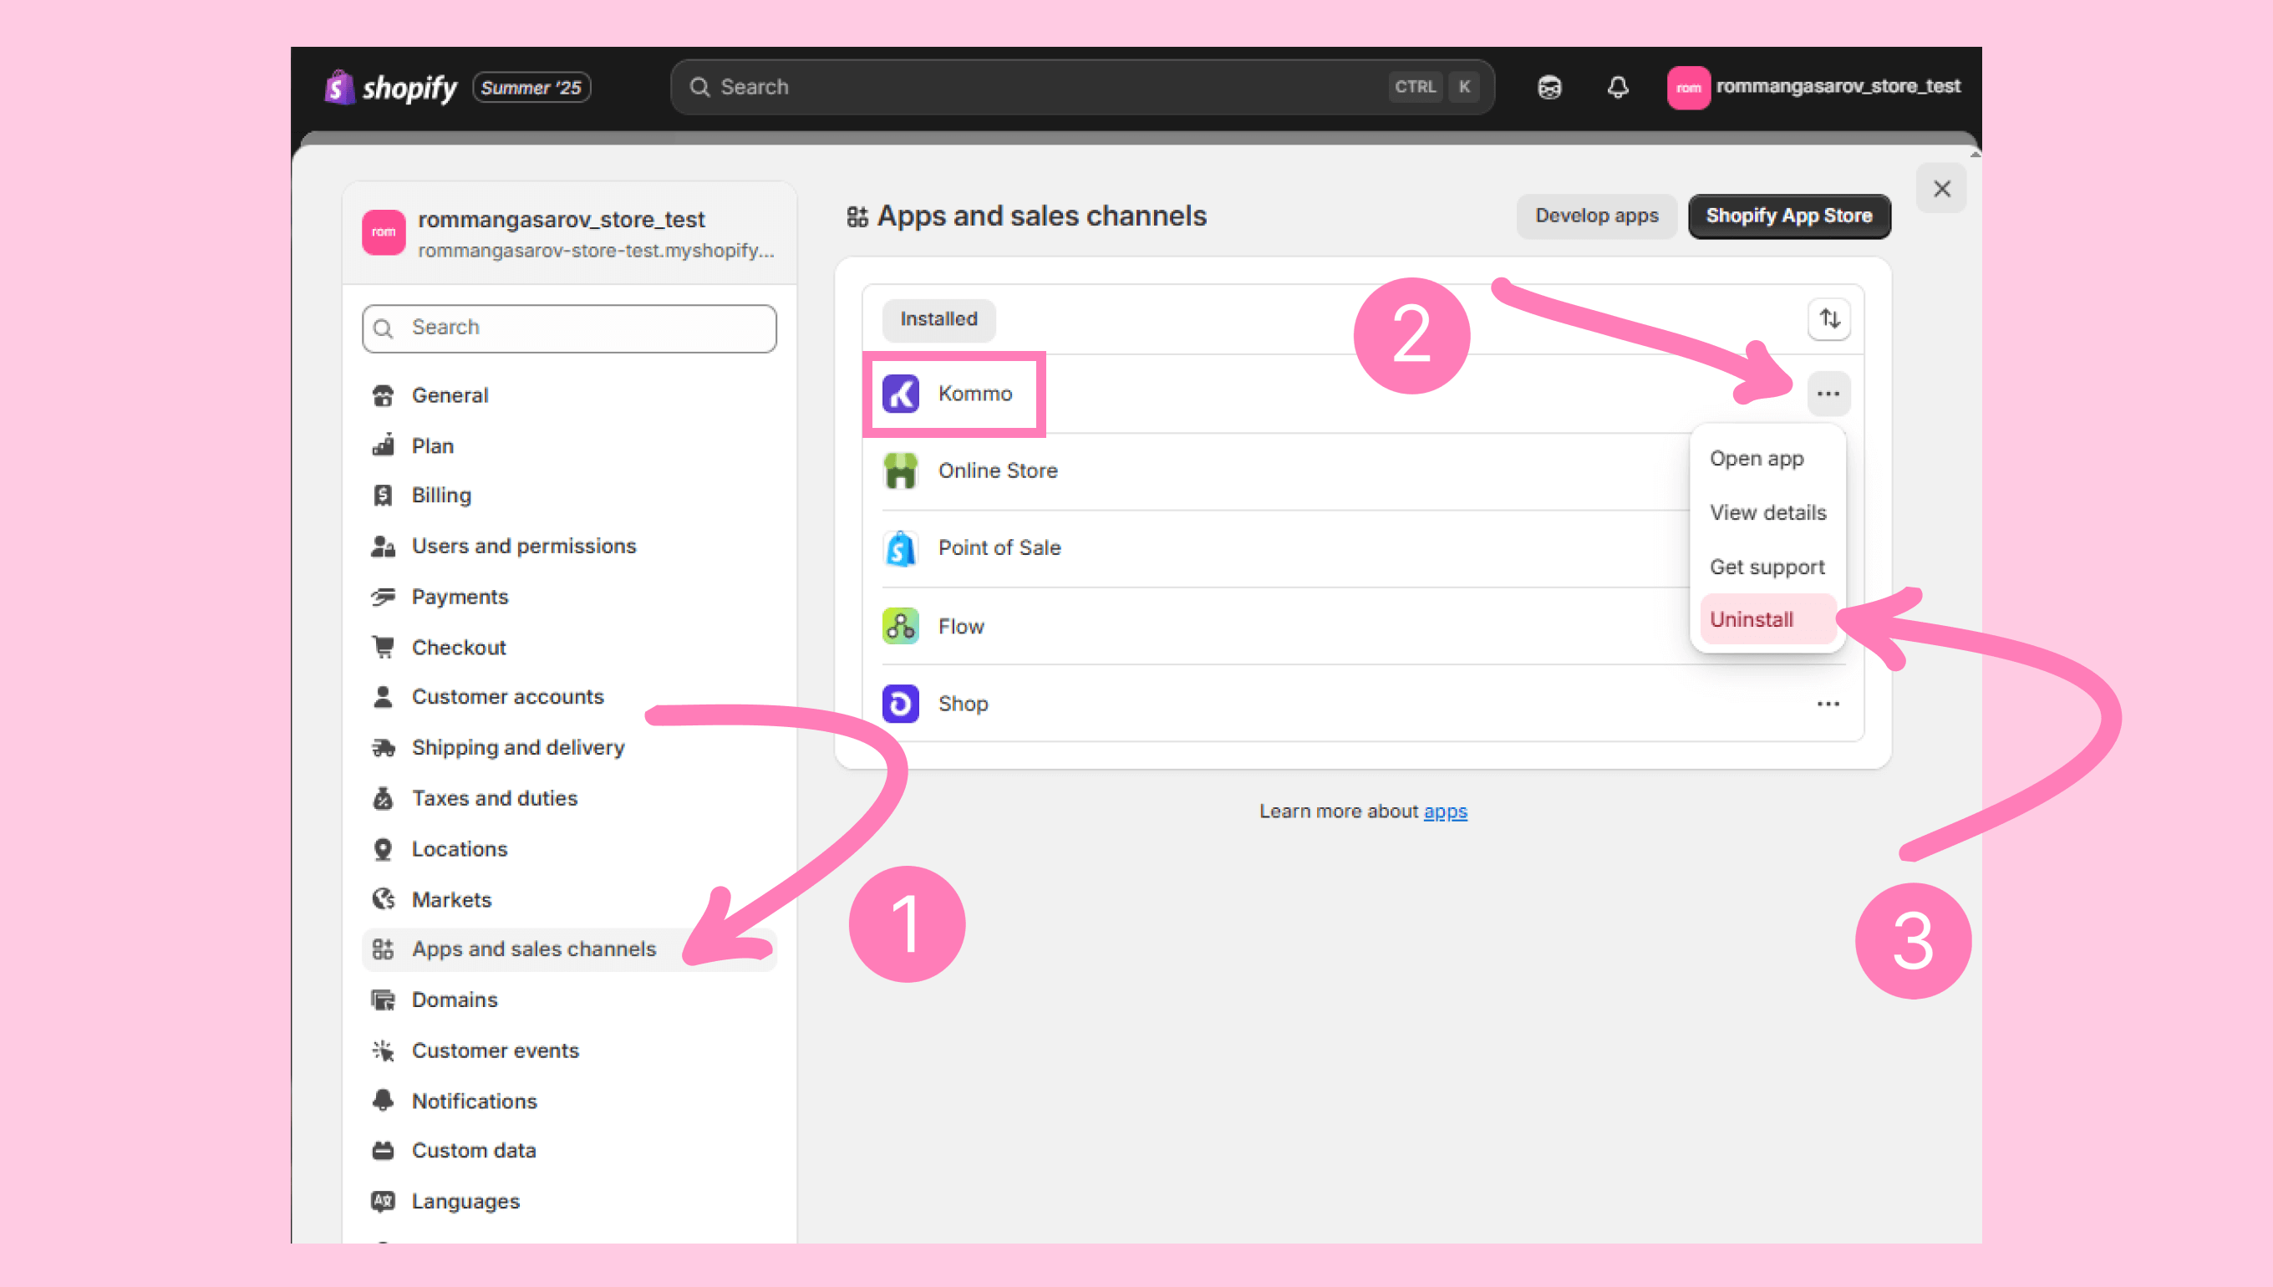
Task: Choose Open app from the menu
Action: (1767, 459)
